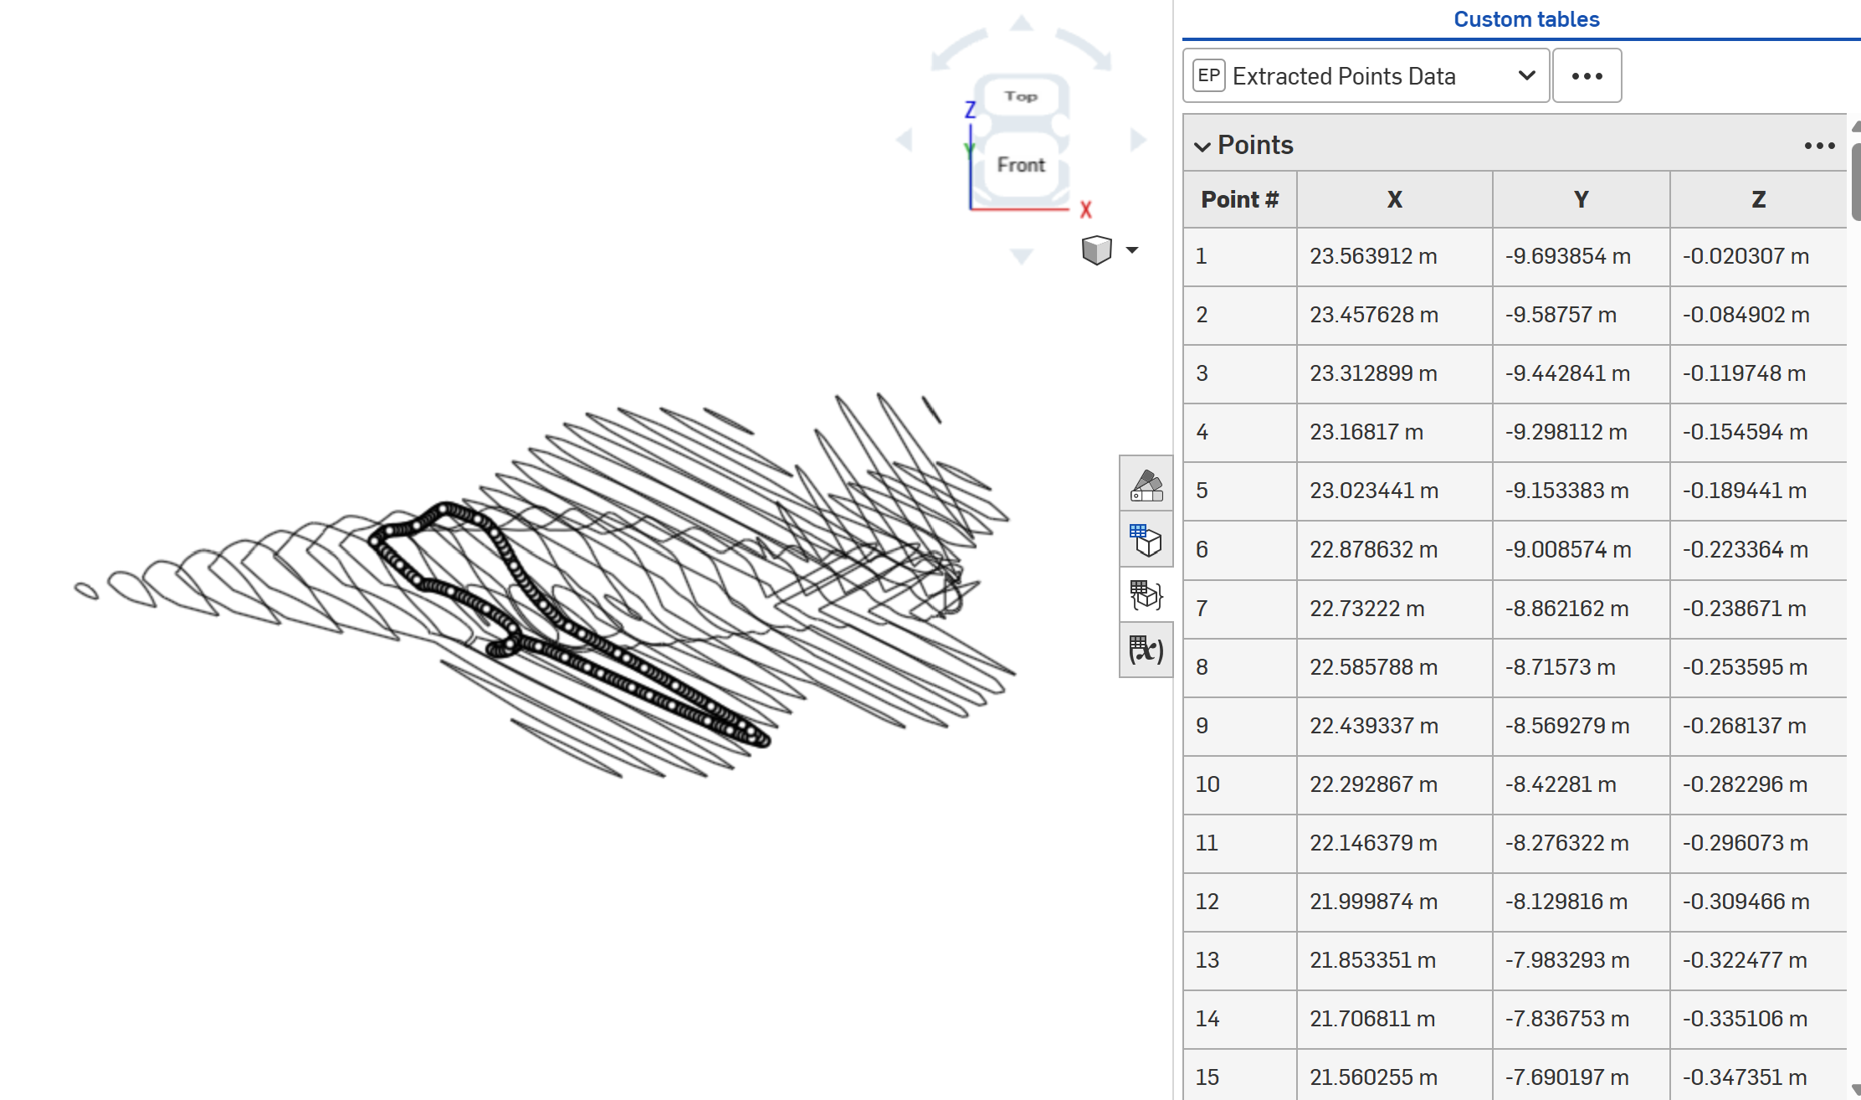Select X cell 23.312899 m
Image resolution: width=1861 pixels, height=1100 pixels.
pos(1395,373)
